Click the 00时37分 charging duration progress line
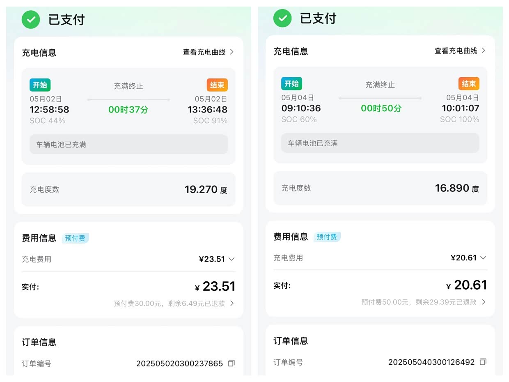 (128, 99)
